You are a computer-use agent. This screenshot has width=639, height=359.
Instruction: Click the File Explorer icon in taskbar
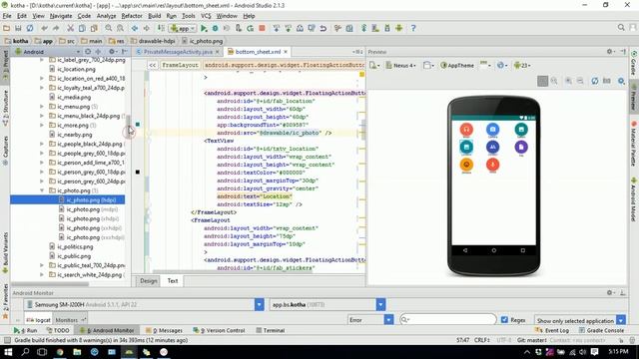click(x=77, y=352)
